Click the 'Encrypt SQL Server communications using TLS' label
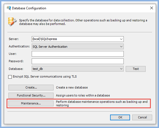Image resolution: width=159 pixels, height=128 pixels. point(45,76)
